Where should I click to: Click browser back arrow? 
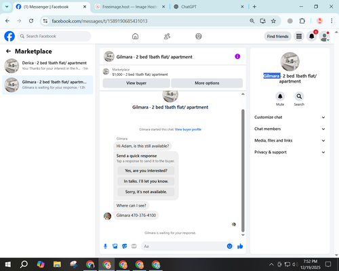(7, 21)
